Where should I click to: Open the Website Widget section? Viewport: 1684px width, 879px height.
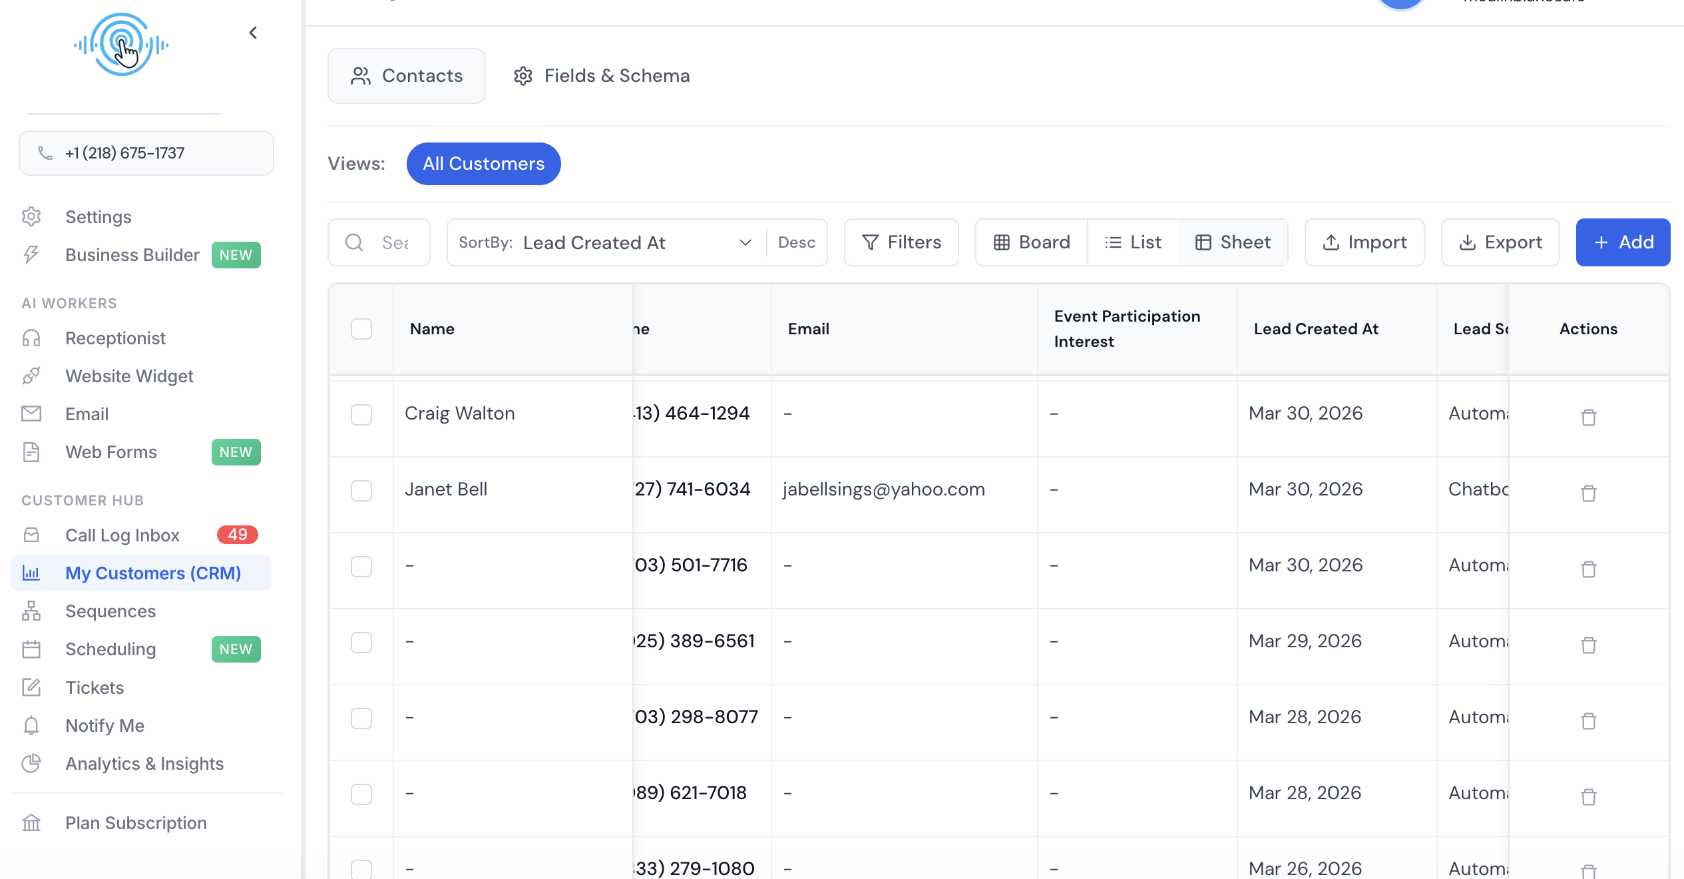[129, 376]
